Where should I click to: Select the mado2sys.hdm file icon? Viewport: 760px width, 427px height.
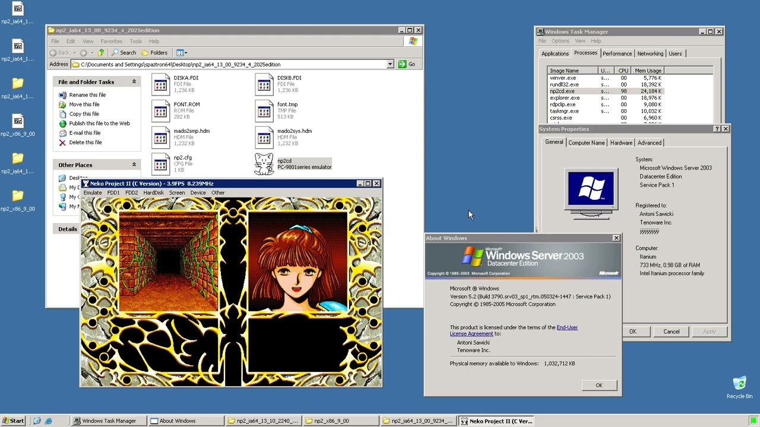click(264, 138)
